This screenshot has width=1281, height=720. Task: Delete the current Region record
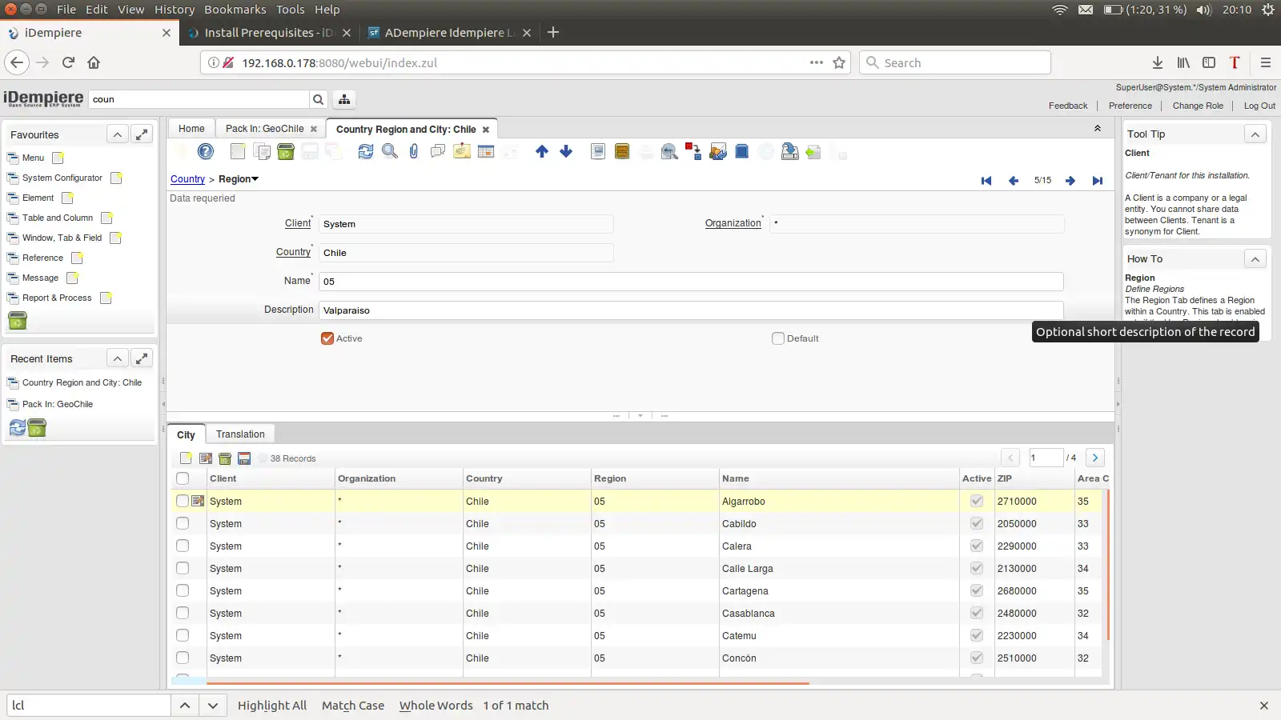coord(286,151)
